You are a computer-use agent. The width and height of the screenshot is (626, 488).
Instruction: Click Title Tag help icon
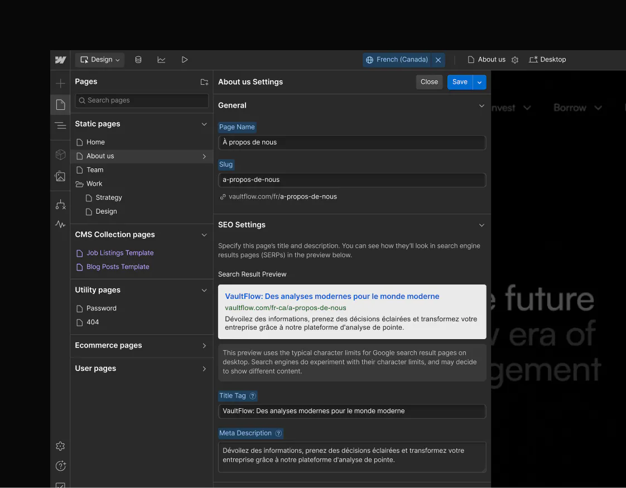pos(252,396)
